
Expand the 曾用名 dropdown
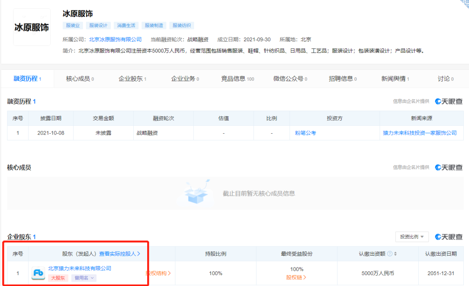tap(84, 278)
